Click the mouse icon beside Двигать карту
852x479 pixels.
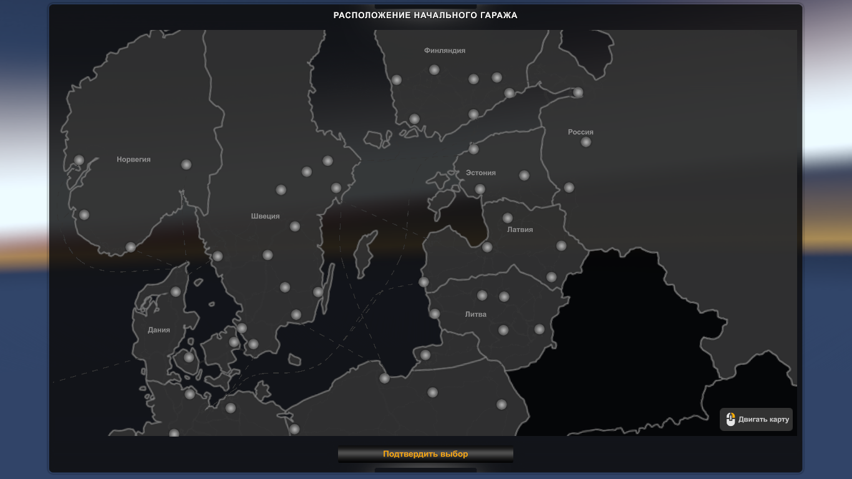click(730, 419)
